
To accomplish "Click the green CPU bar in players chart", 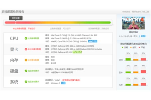I will point(128,59).
